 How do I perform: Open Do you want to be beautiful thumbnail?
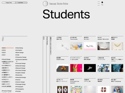click(x=76, y=90)
